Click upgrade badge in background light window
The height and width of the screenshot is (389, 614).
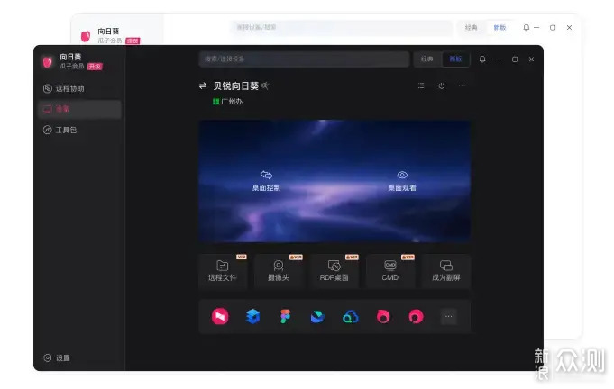[x=133, y=41]
